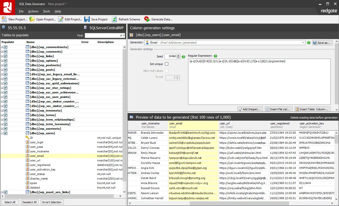Click the Redgate logo in the title bar
The width and height of the screenshot is (339, 206).
click(8, 7)
